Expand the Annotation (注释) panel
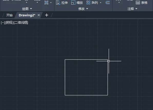 [132, 9]
